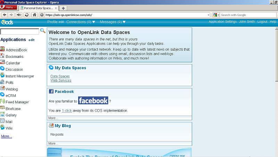Open the Feed Manager icon
The width and height of the screenshot is (278, 157).
tap(2, 102)
